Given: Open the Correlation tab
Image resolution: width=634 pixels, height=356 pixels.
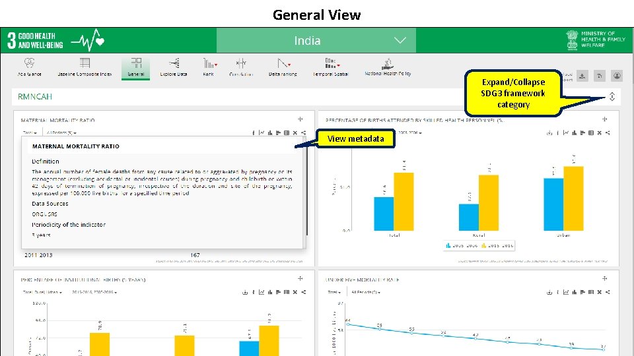Looking at the screenshot, I should (x=241, y=67).
